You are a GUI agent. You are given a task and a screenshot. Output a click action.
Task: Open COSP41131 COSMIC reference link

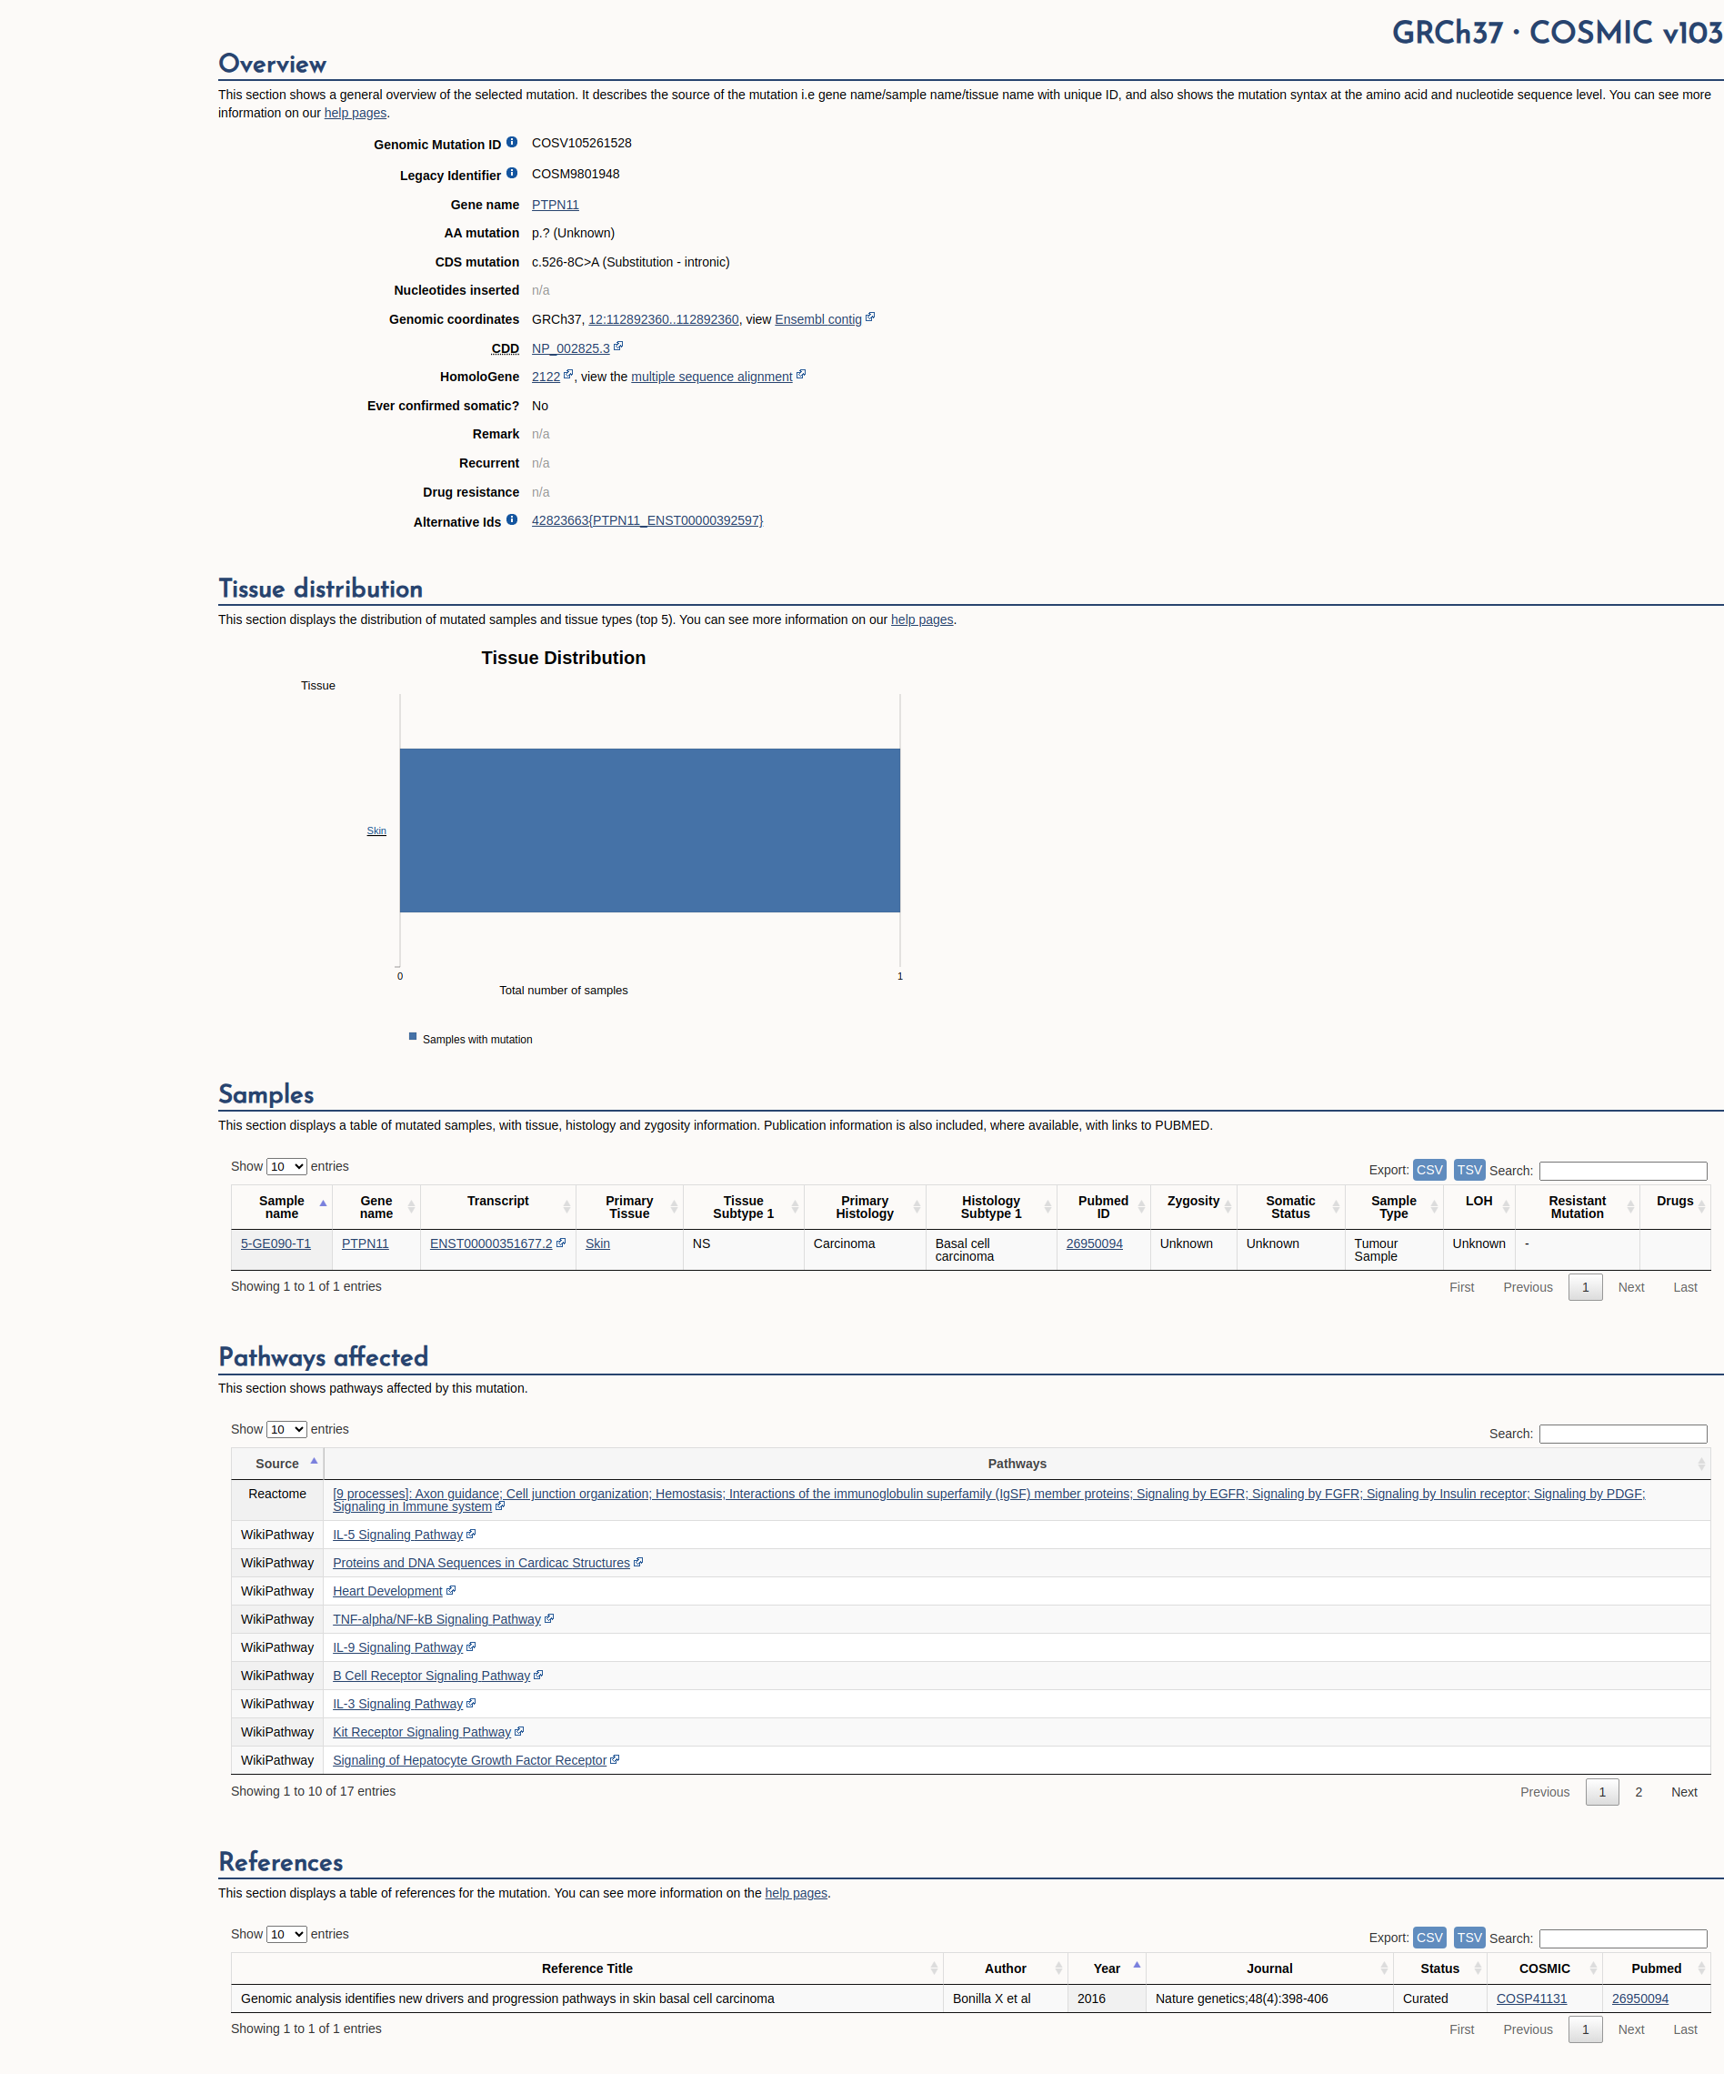point(1530,1998)
